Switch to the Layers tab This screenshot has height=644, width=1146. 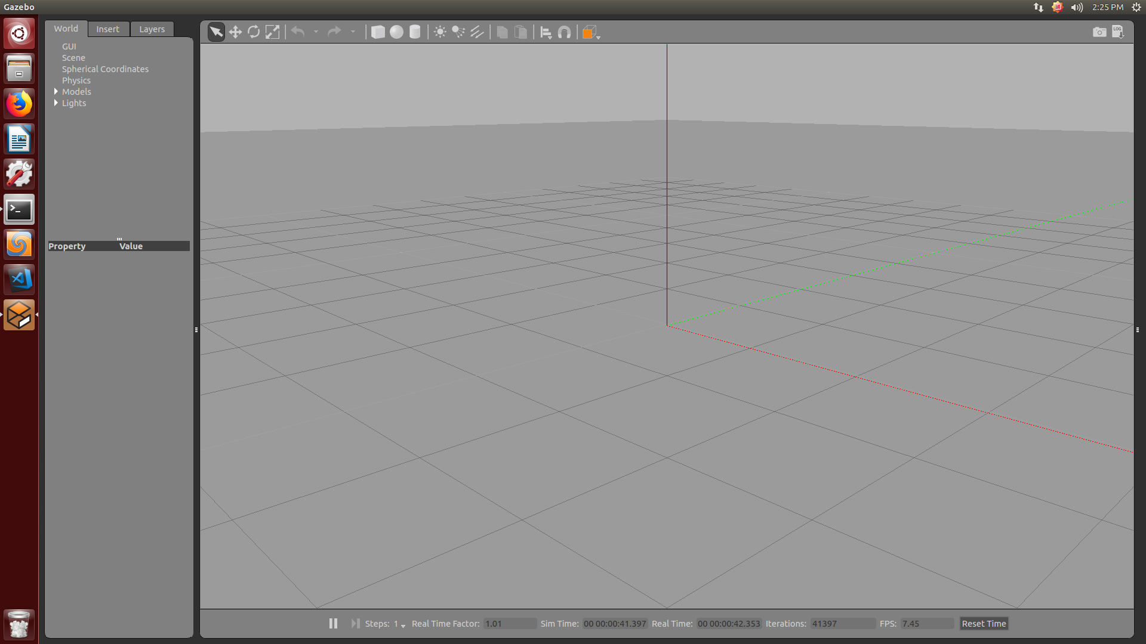pyautogui.click(x=152, y=29)
